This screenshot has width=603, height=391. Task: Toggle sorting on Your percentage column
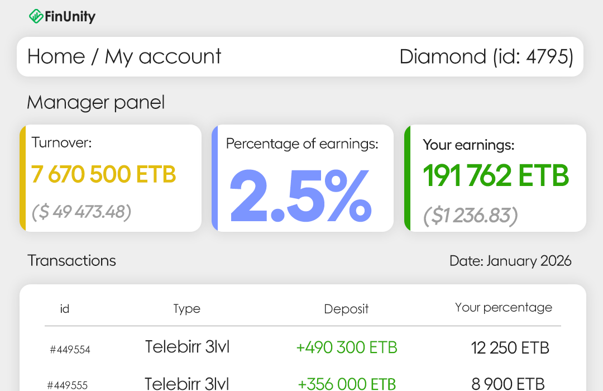(x=503, y=307)
